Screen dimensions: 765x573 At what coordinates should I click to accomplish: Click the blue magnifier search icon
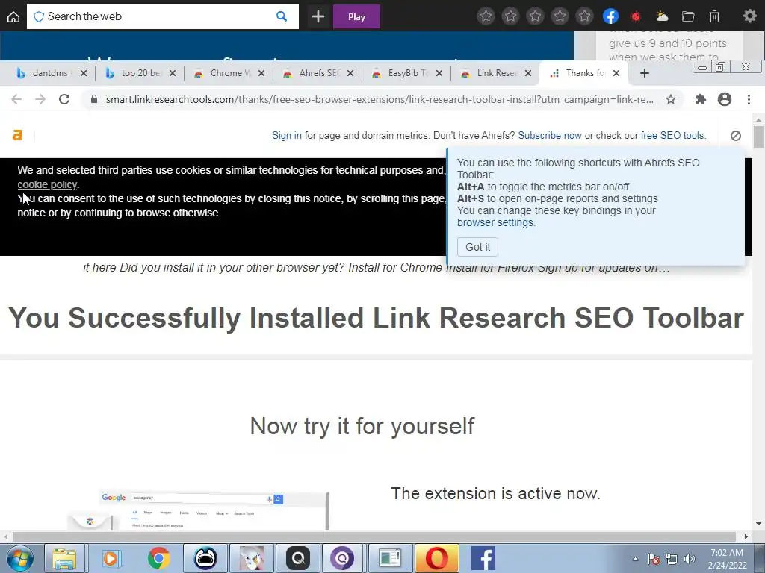pyautogui.click(x=282, y=16)
